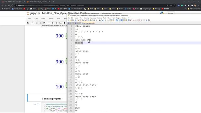The height and width of the screenshot is (113, 201).
Task: Open Notepad++ View menu
Action: (81, 18)
